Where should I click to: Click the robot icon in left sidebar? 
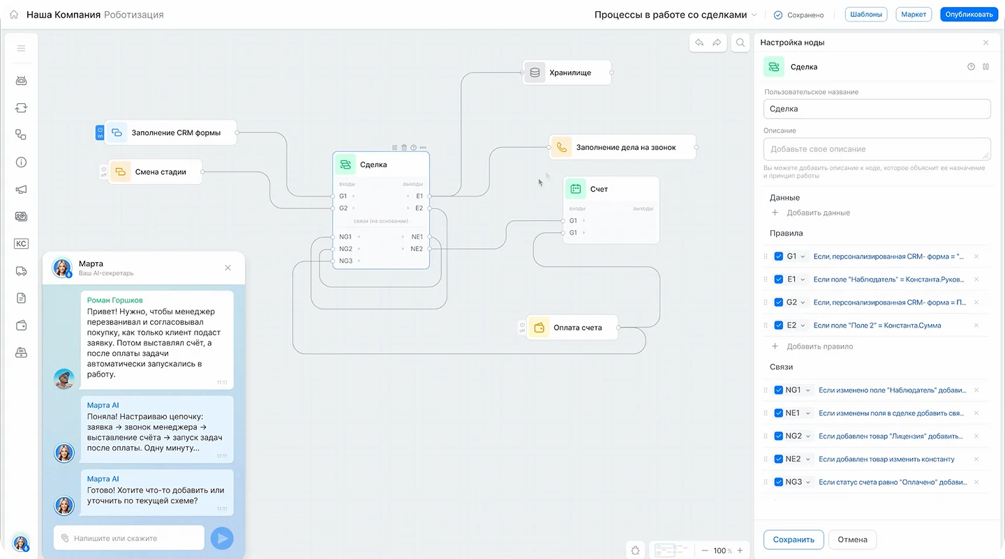21,81
